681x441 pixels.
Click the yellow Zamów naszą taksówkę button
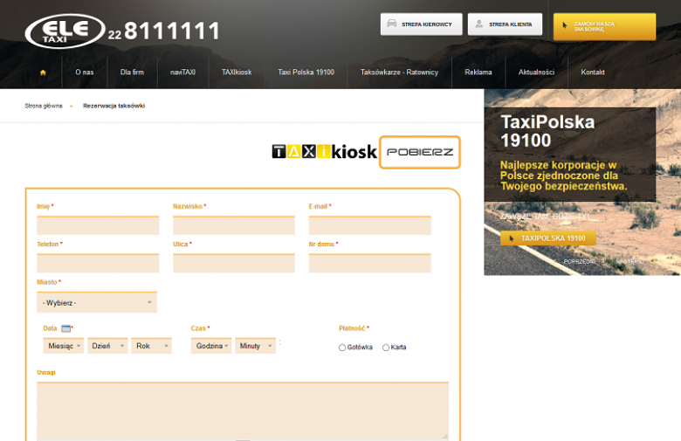coord(604,26)
